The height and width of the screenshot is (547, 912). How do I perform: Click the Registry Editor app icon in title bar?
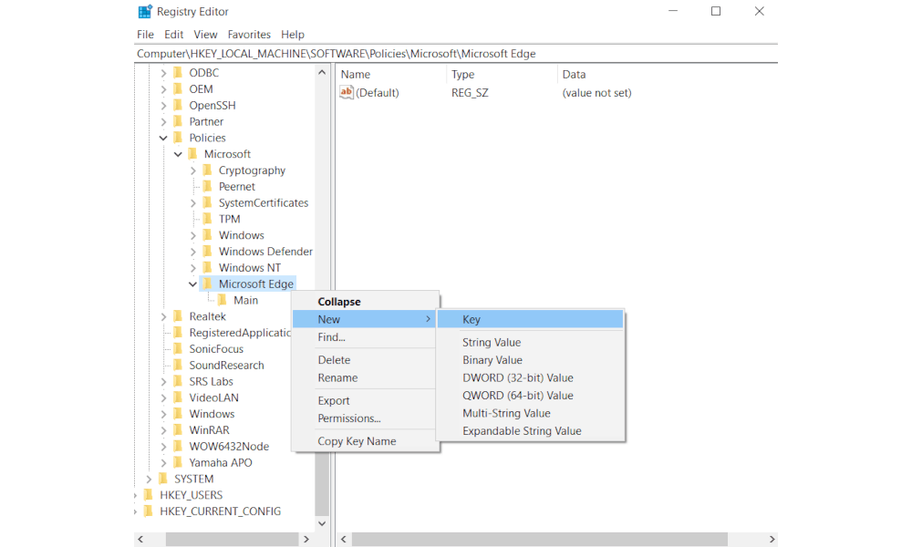(x=145, y=11)
